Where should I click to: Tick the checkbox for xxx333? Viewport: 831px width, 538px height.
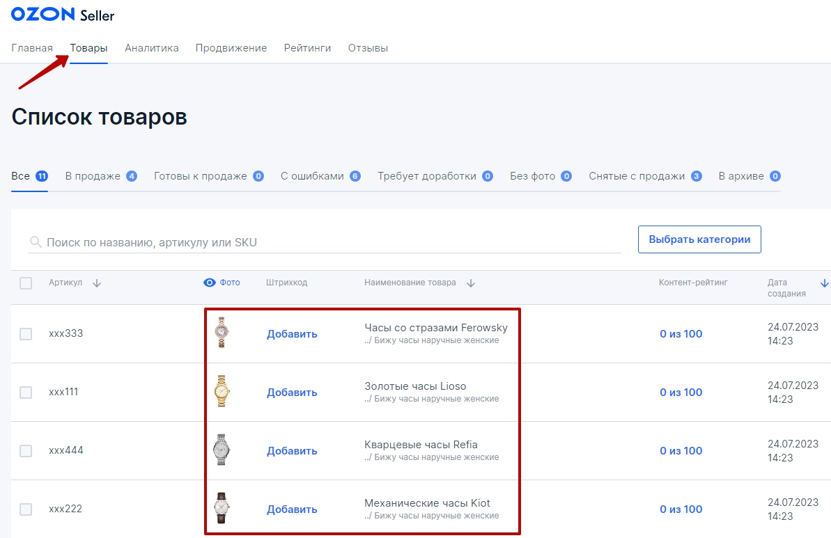[26, 334]
